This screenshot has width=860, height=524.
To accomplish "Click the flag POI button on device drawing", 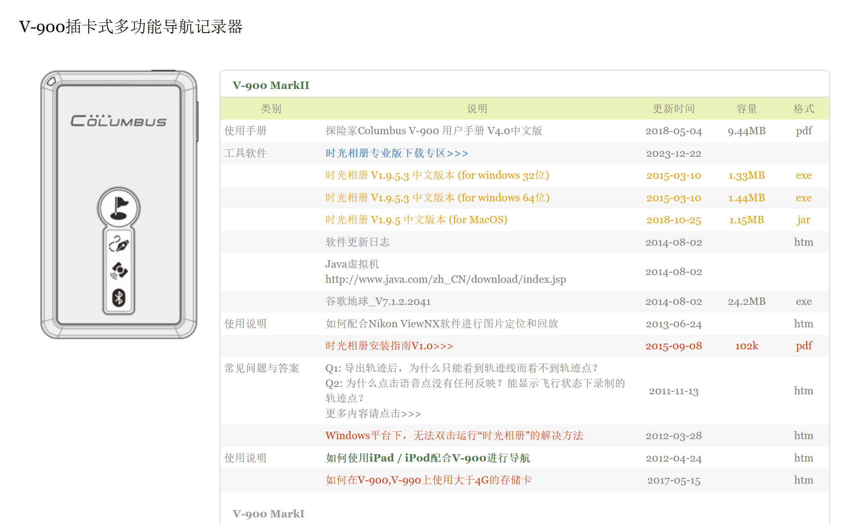I will click(x=119, y=208).
